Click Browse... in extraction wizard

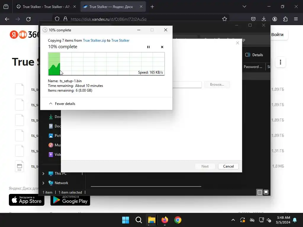(x=217, y=85)
